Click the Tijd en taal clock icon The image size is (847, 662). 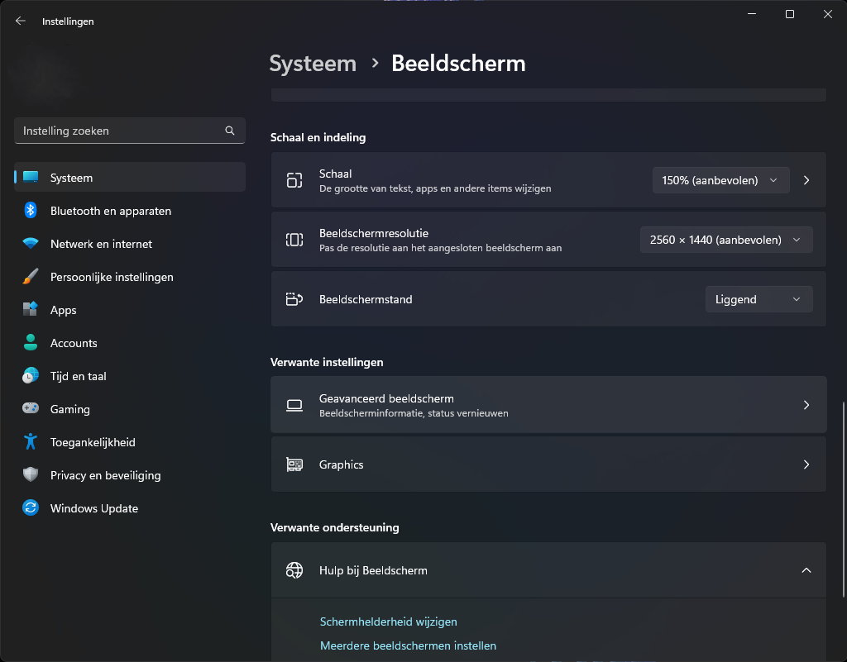click(31, 375)
